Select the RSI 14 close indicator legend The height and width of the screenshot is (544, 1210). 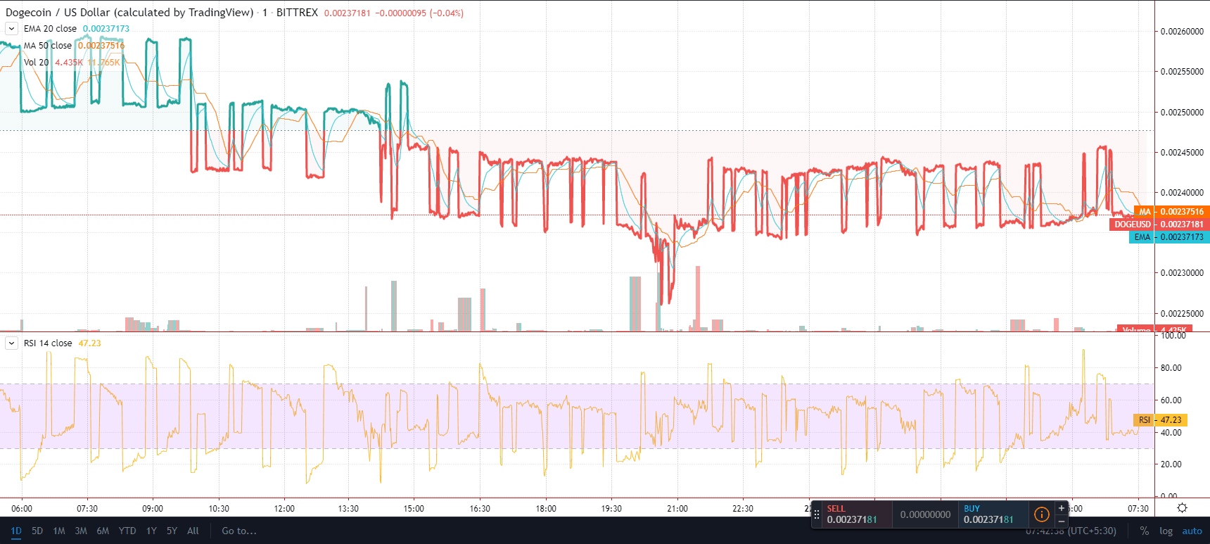tap(48, 343)
